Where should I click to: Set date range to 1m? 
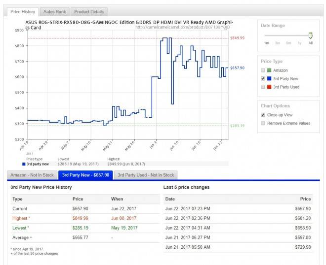coord(267,43)
